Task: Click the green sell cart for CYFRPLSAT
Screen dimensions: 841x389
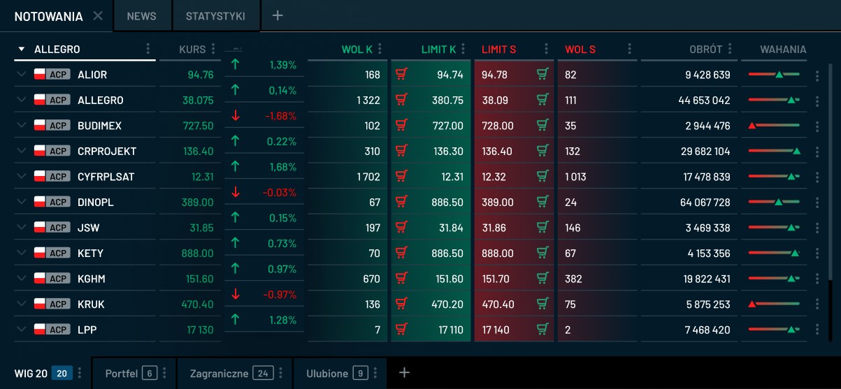Action: [542, 177]
